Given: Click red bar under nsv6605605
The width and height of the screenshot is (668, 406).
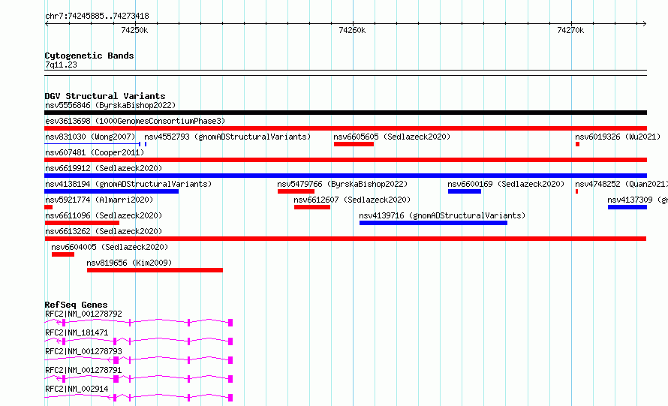Looking at the screenshot, I should [x=354, y=144].
